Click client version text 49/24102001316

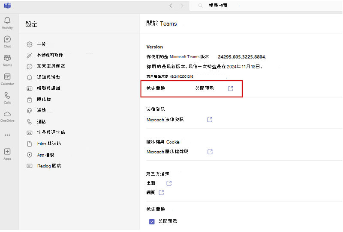pyautogui.click(x=181, y=76)
